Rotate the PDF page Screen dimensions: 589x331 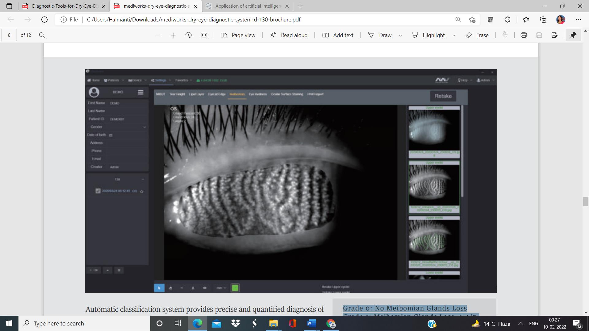point(189,35)
